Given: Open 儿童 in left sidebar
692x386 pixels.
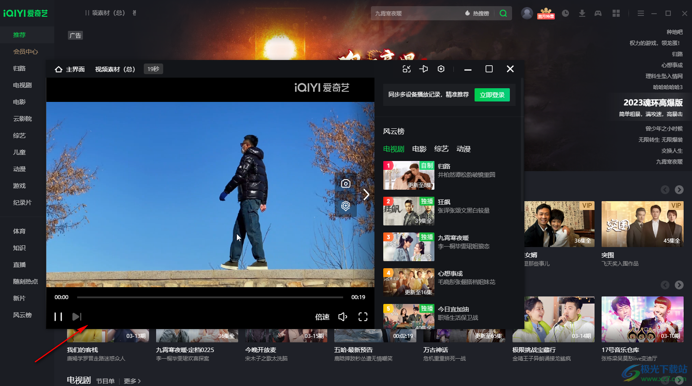Looking at the screenshot, I should click(19, 152).
